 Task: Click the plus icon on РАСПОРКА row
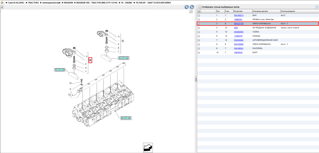[x=199, y=48]
